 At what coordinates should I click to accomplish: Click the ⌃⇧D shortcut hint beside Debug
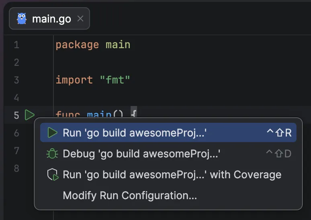279,154
